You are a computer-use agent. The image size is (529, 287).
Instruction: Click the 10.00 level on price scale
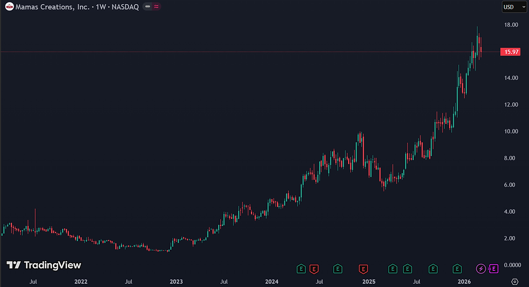[511, 132]
